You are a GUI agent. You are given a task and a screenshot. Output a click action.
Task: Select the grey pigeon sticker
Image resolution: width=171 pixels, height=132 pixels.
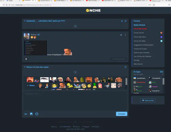click(107, 86)
